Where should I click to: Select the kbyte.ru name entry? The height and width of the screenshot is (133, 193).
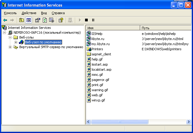click(98, 39)
